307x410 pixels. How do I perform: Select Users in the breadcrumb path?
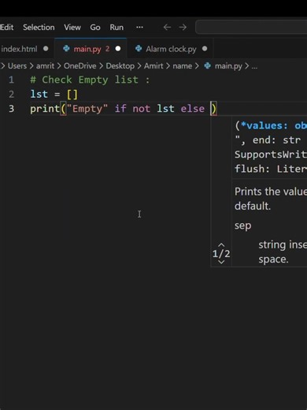pos(17,65)
